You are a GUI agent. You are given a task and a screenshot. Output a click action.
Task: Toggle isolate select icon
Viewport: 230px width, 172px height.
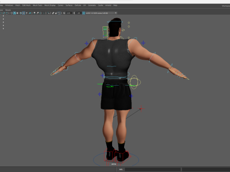[48, 13]
